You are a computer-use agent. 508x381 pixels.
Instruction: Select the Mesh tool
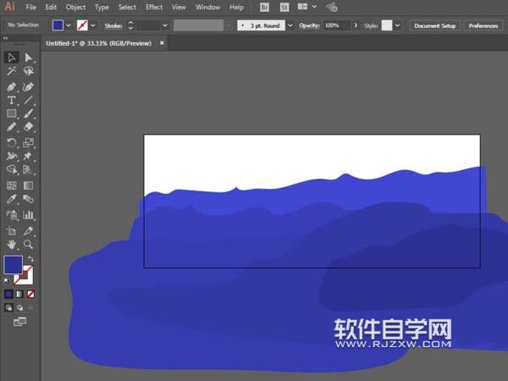11,185
